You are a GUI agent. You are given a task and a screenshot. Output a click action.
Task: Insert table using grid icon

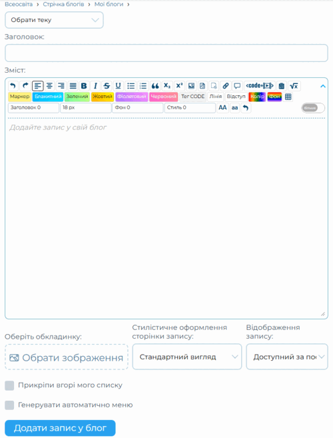[x=288, y=97]
